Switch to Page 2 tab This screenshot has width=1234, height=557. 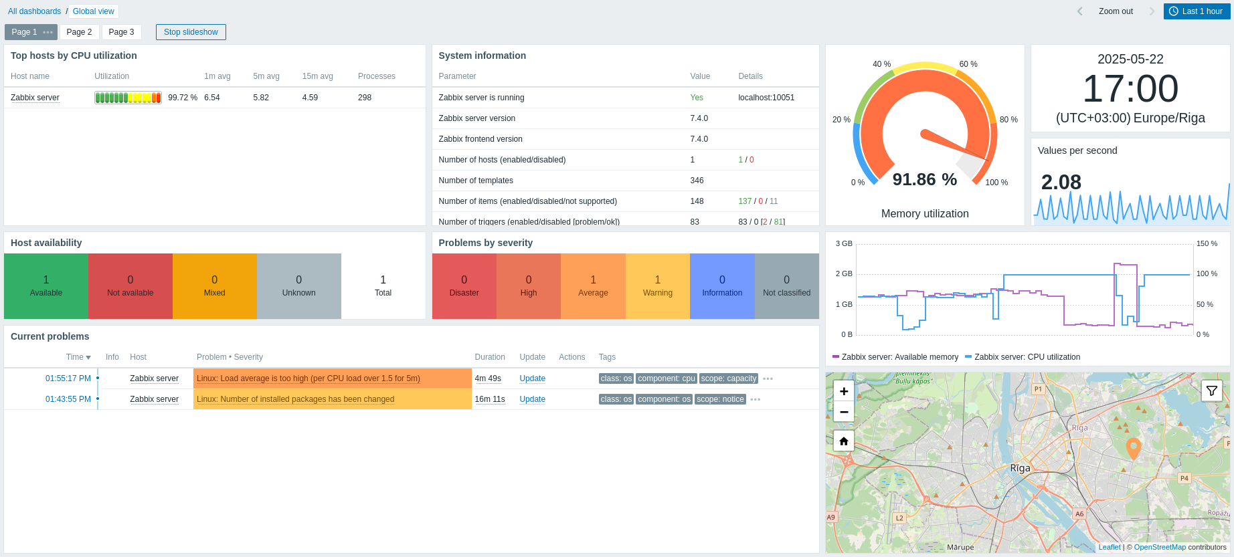pos(79,32)
